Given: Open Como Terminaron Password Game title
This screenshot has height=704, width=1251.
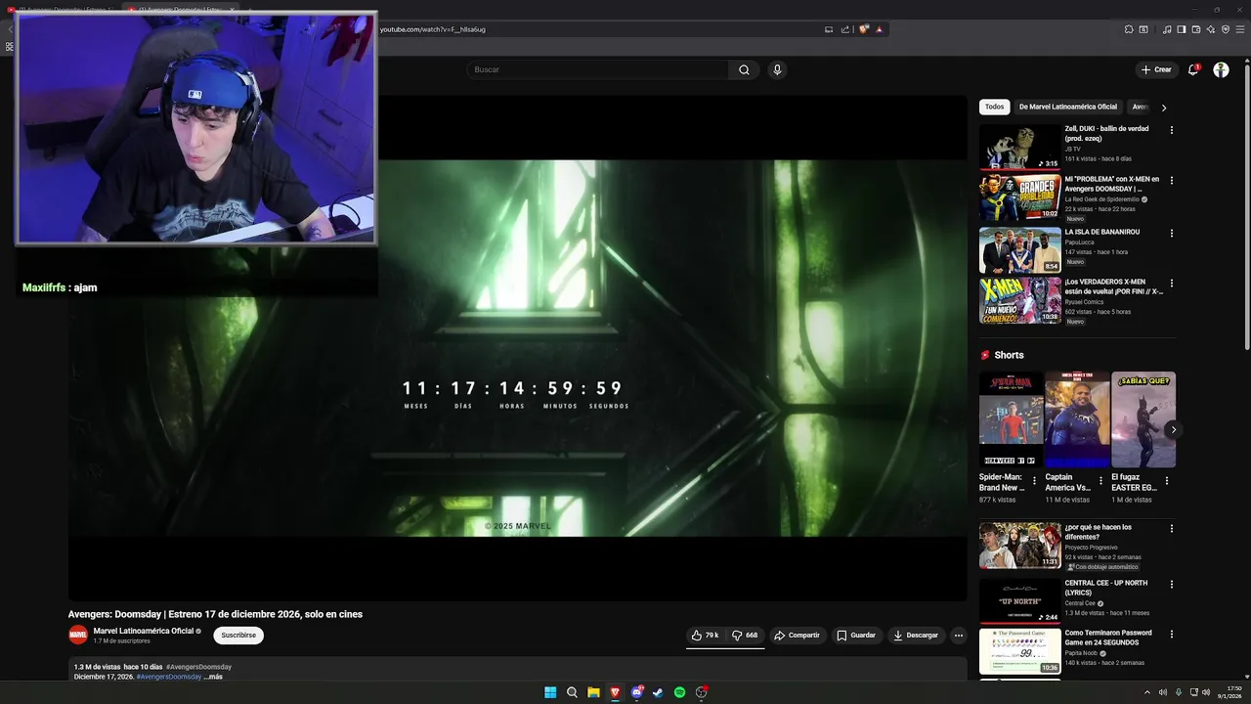Looking at the screenshot, I should coord(1108,638).
